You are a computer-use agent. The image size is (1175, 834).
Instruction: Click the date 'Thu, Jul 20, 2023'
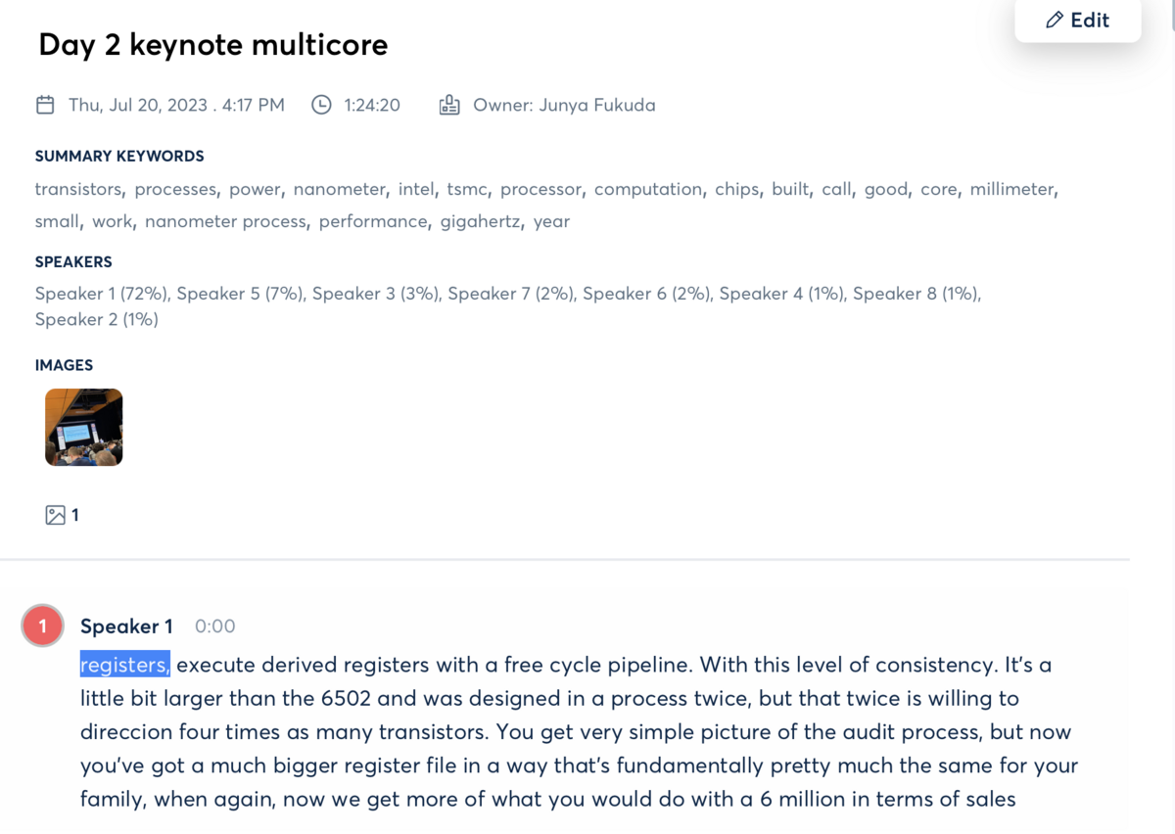[138, 105]
